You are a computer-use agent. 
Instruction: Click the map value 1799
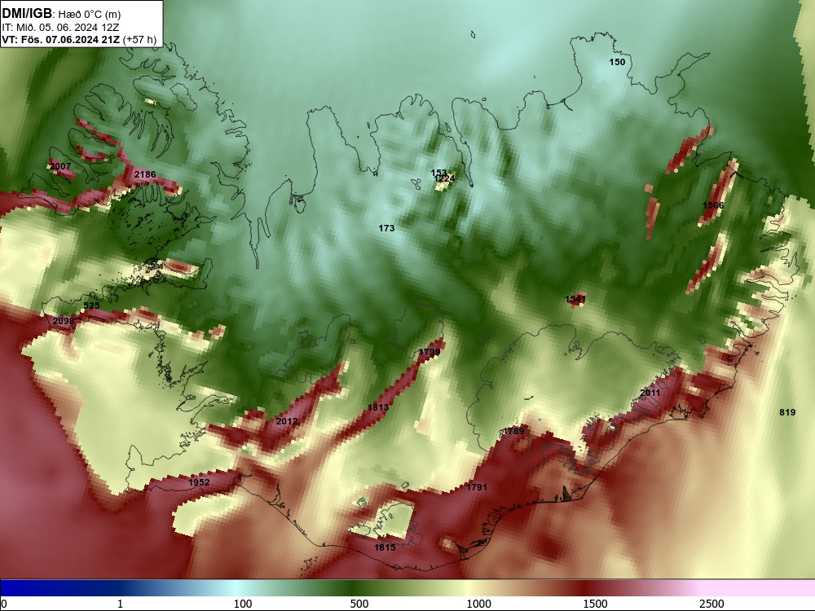click(x=430, y=352)
